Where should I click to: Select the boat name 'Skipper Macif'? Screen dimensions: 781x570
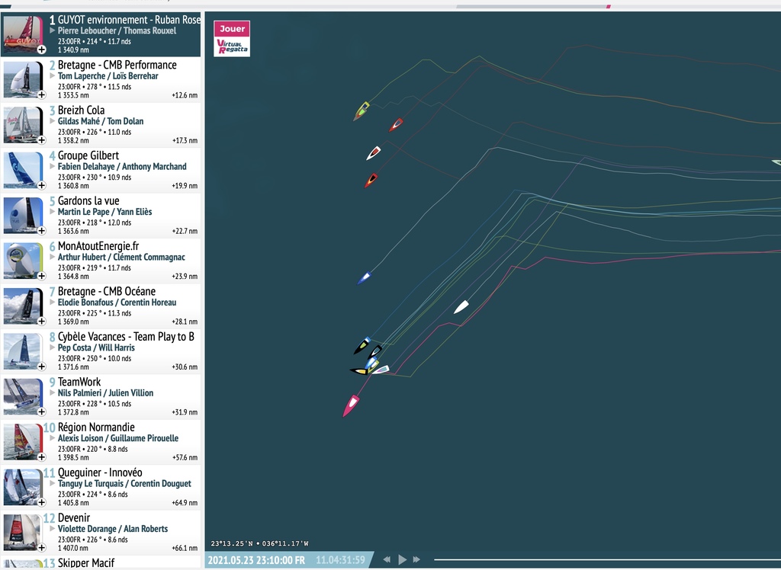click(85, 563)
